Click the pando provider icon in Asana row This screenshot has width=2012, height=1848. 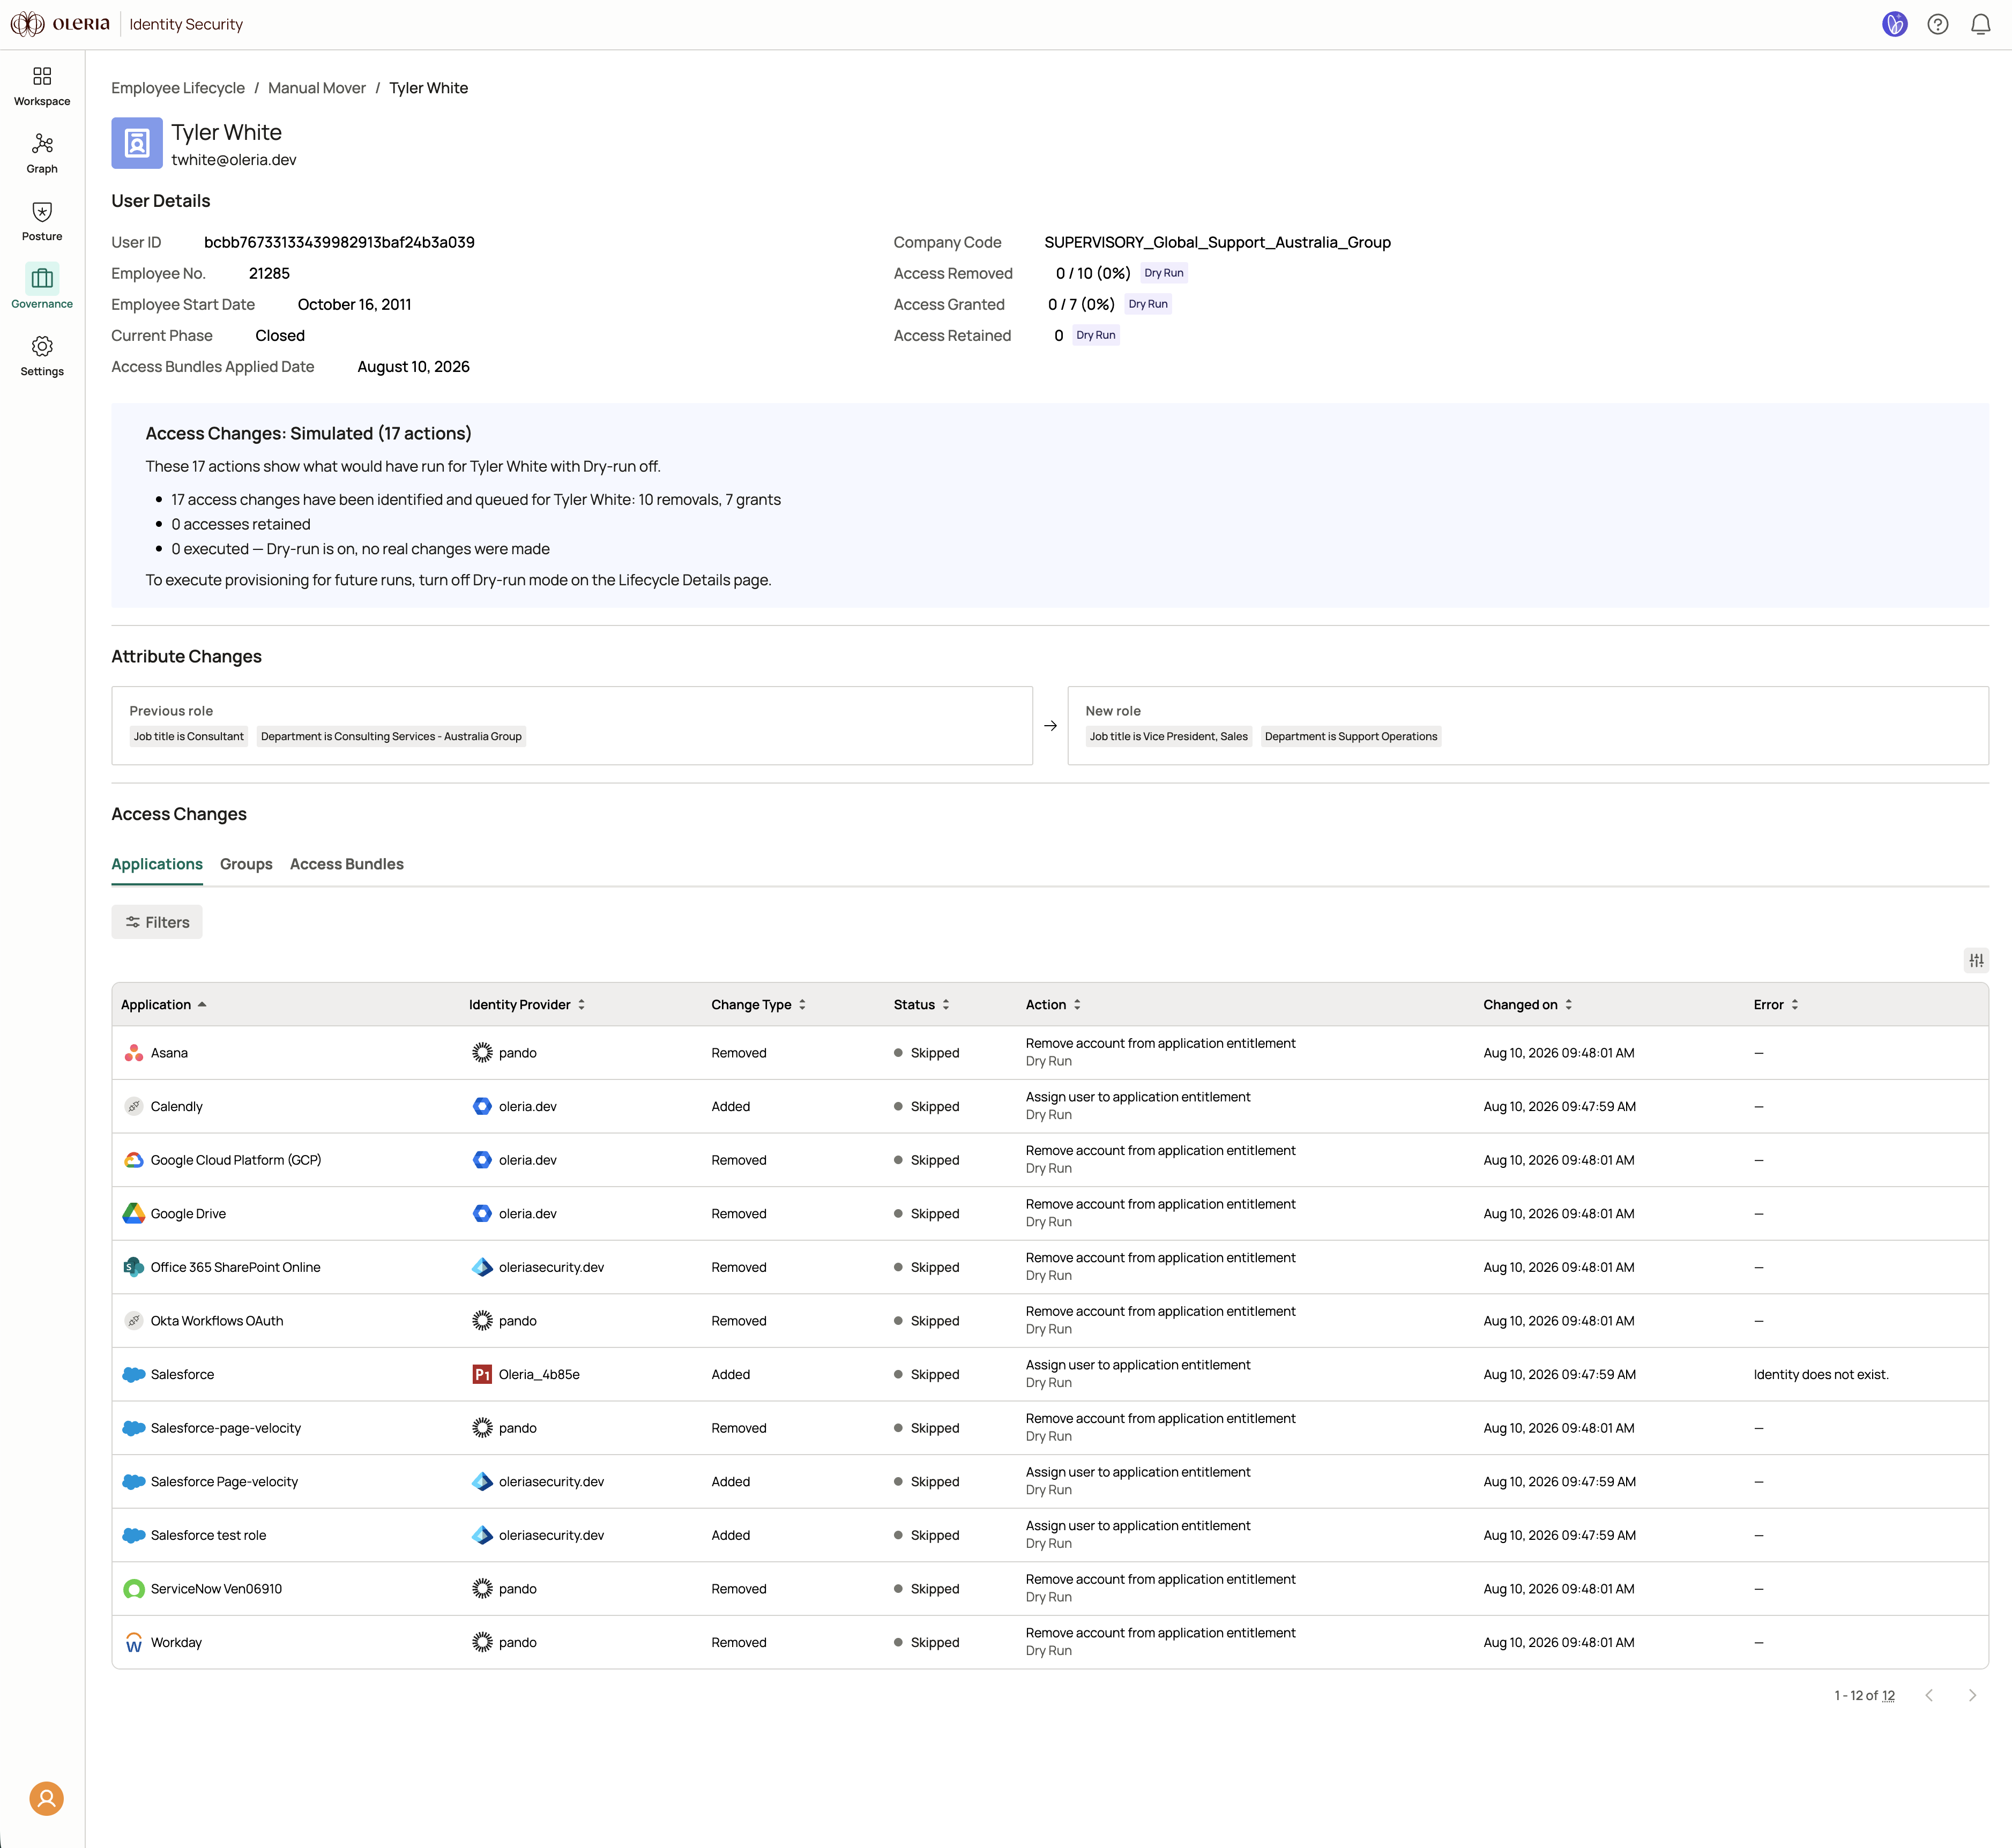click(x=482, y=1052)
